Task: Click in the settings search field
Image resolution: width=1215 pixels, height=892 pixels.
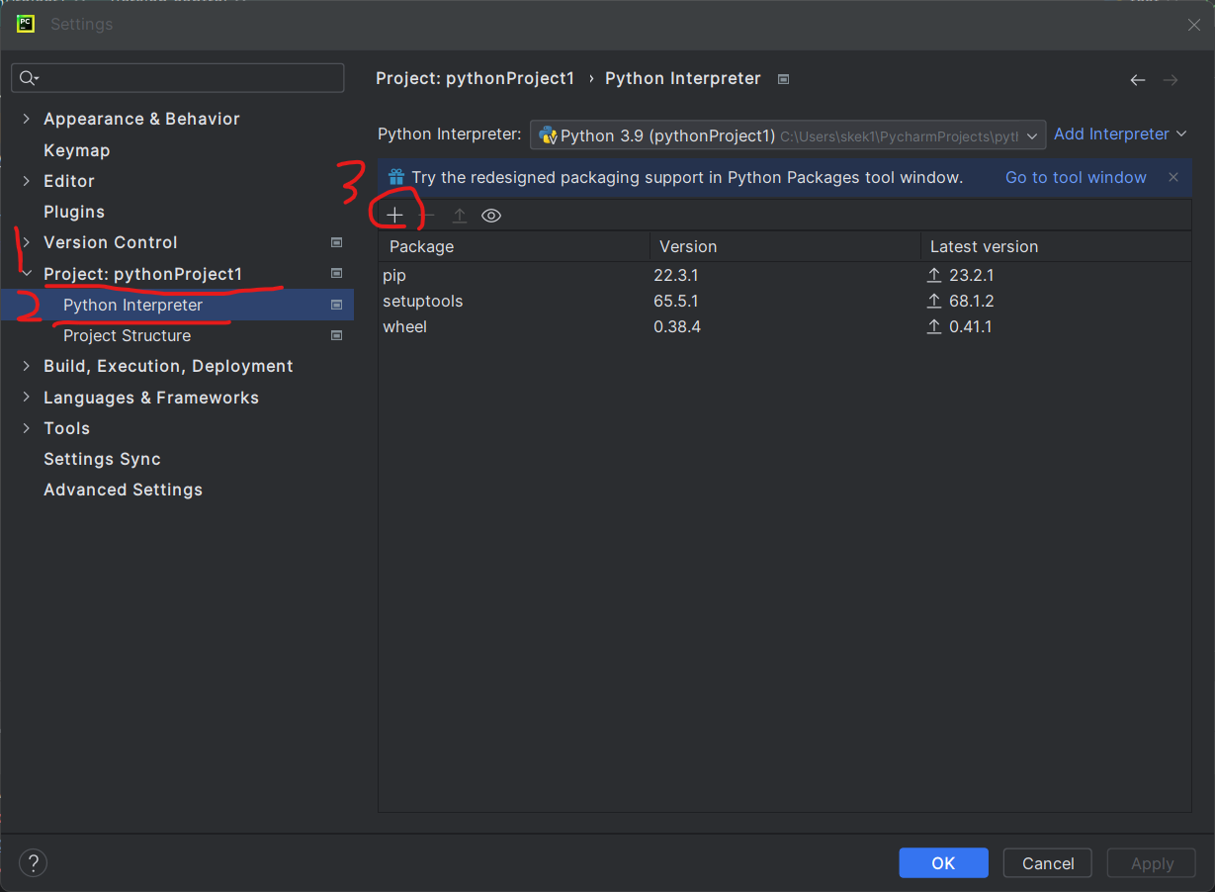Action: 178,78
